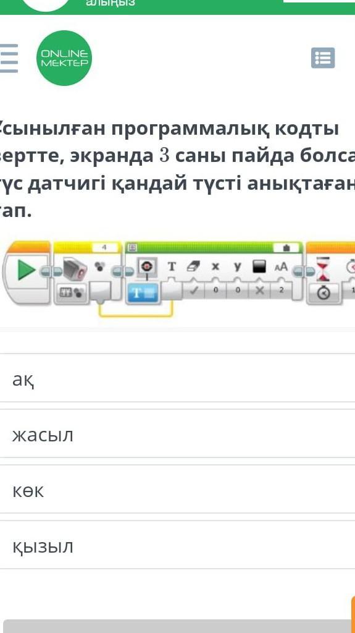Viewport: 355px width, 633px height.
Task: Click the gray submit button at bottom
Action: [179, 626]
